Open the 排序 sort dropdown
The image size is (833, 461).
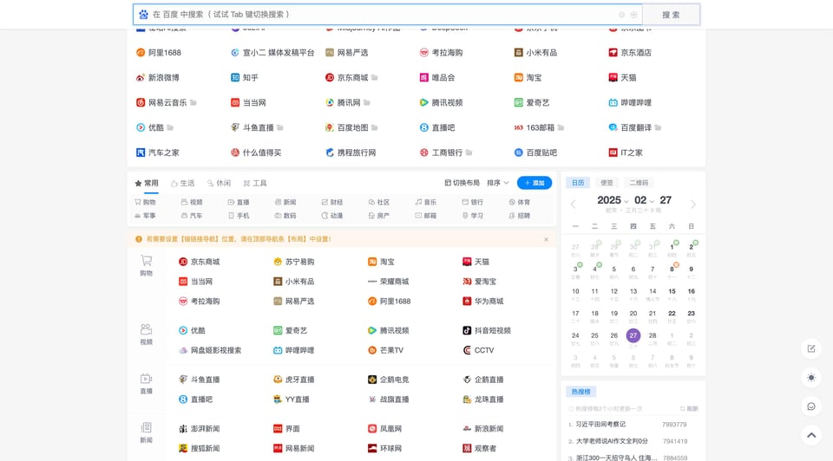point(498,183)
